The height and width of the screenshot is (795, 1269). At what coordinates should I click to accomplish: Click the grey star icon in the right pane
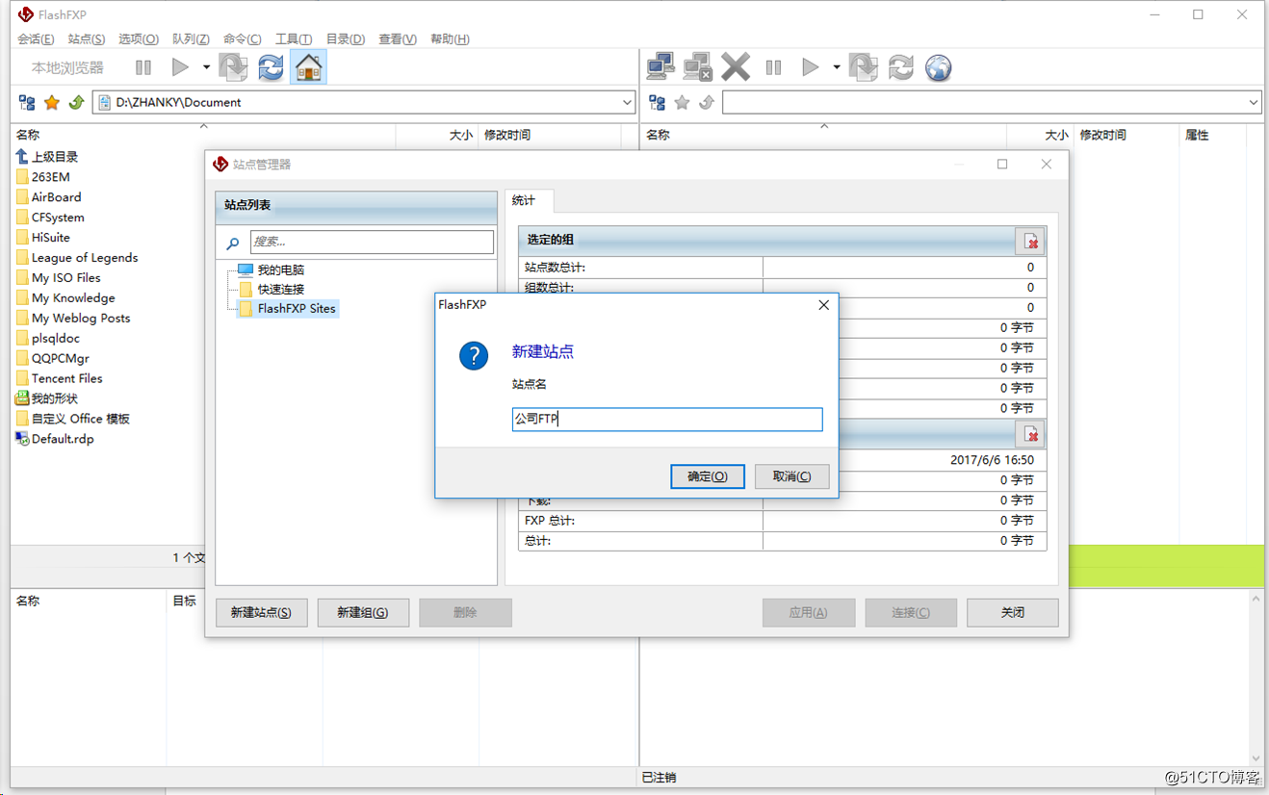click(x=683, y=102)
